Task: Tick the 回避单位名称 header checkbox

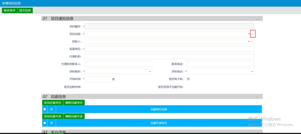Action: (x=45, y=109)
